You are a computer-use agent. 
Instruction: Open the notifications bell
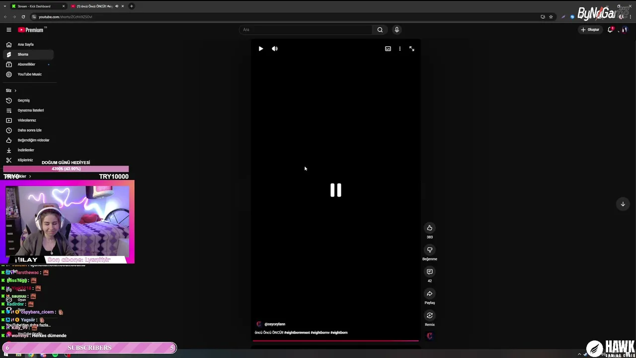tap(610, 30)
